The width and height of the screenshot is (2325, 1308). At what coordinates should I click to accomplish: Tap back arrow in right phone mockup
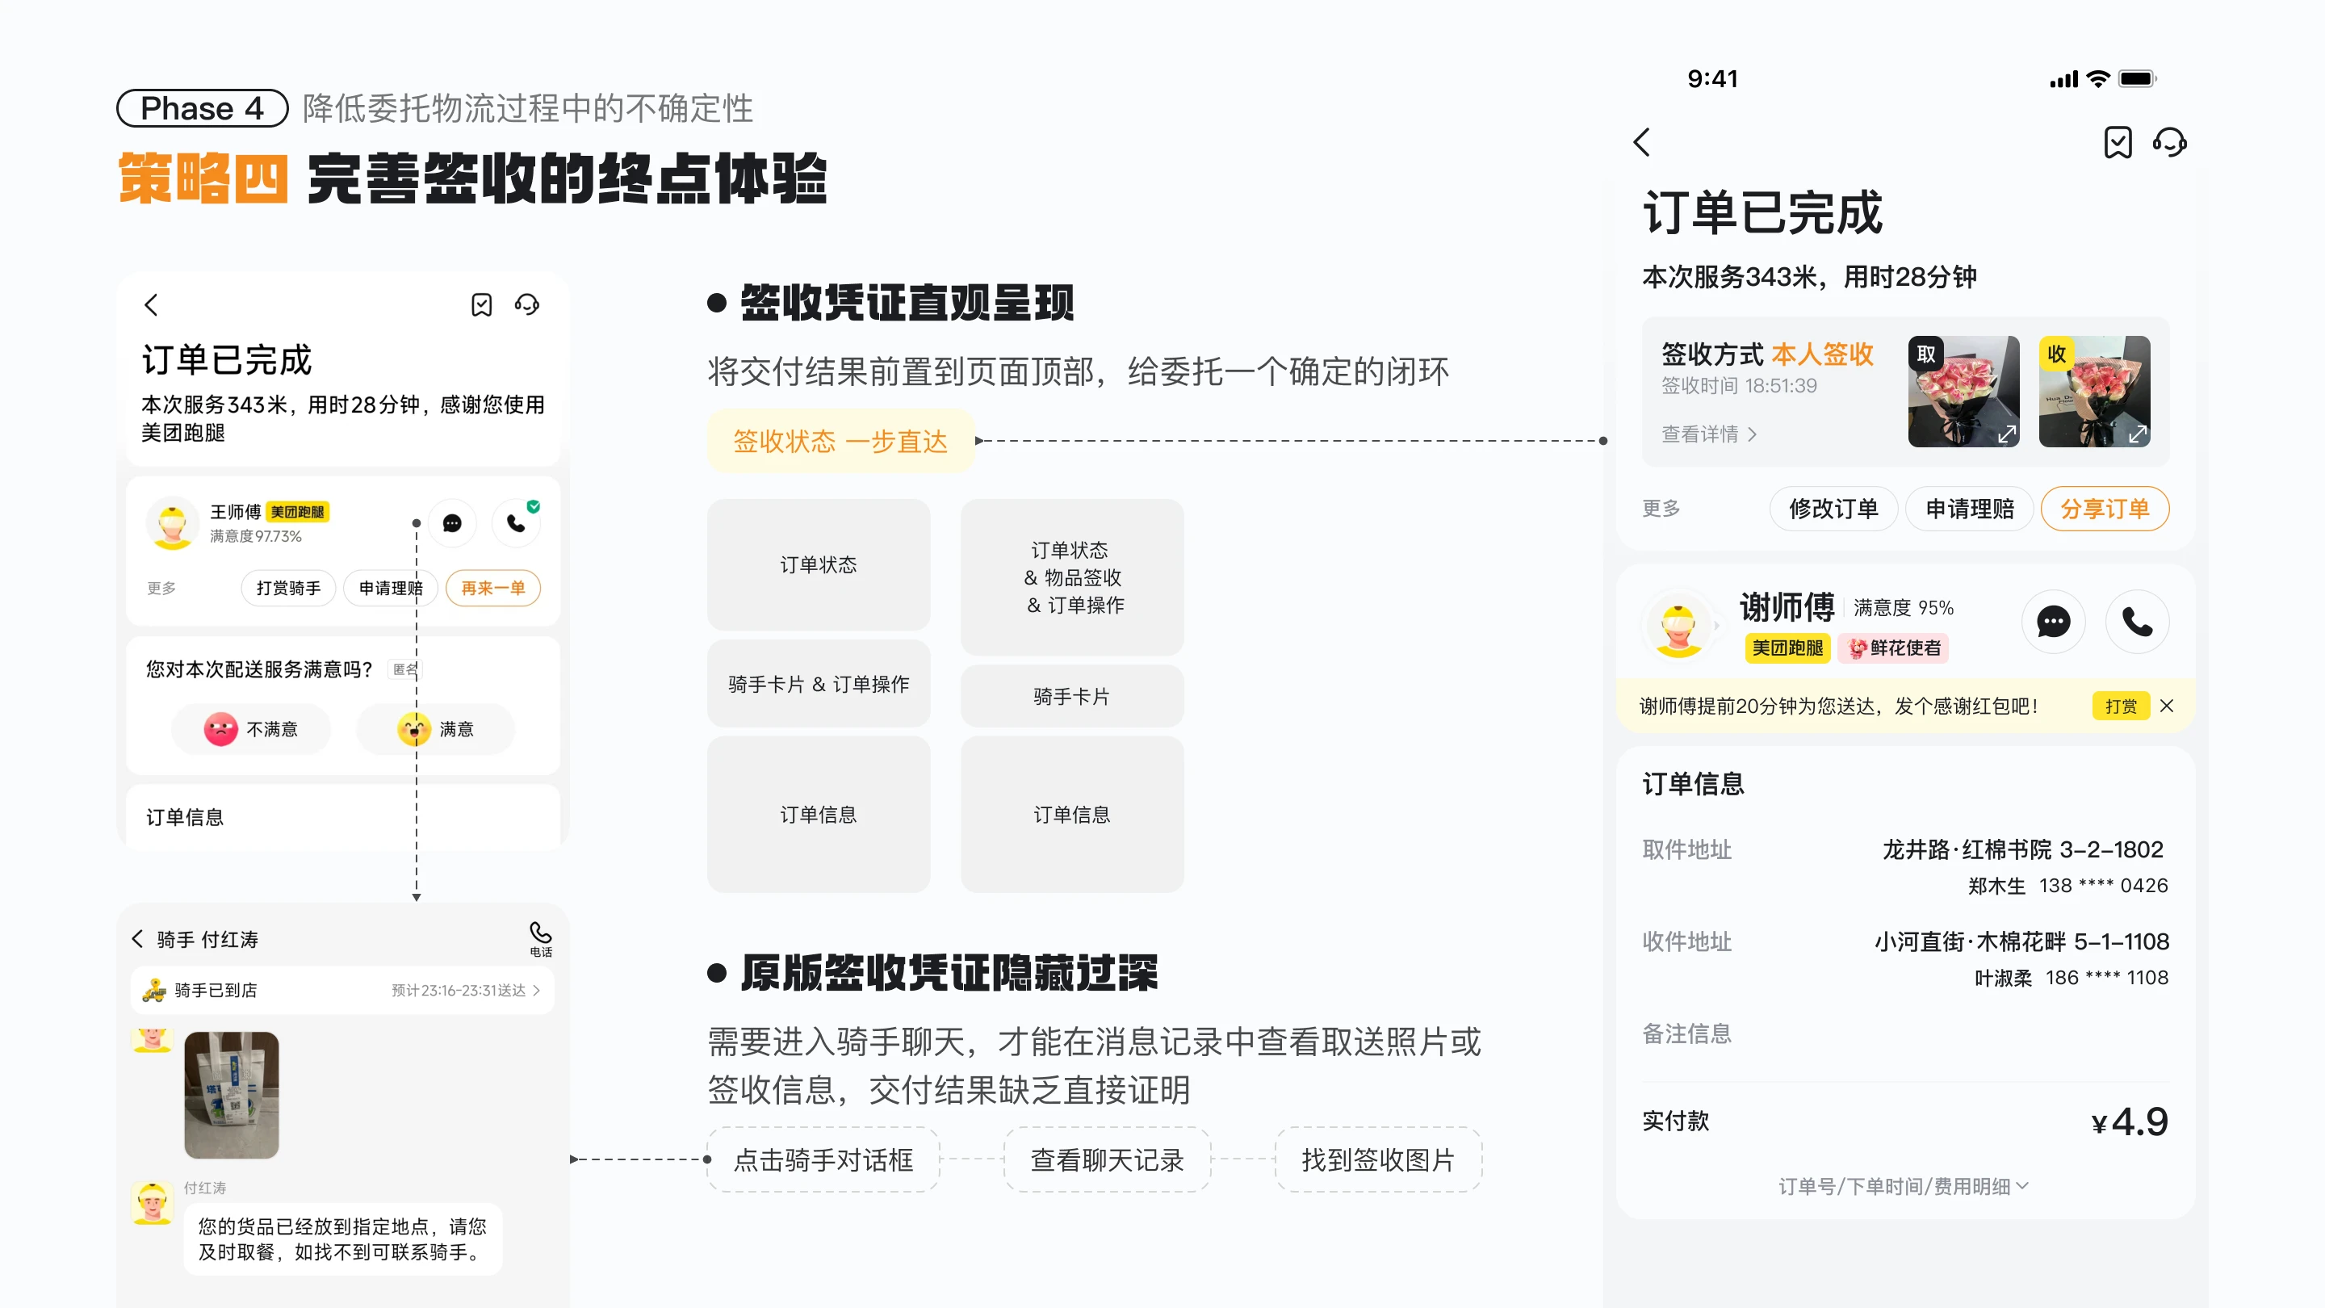(x=1642, y=142)
